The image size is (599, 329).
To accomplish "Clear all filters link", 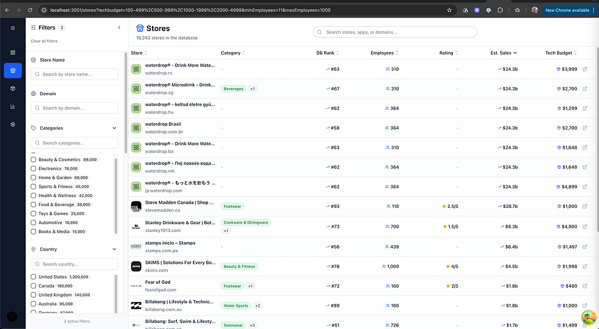I will [44, 41].
